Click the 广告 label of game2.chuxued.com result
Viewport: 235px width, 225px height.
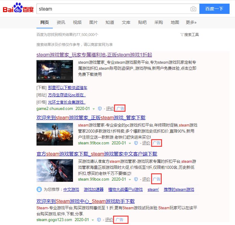pyautogui.click(x=120, y=108)
